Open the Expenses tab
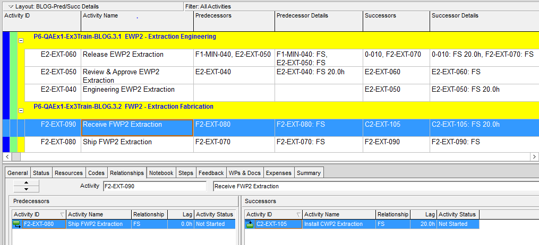The width and height of the screenshot is (539, 245). [x=278, y=173]
